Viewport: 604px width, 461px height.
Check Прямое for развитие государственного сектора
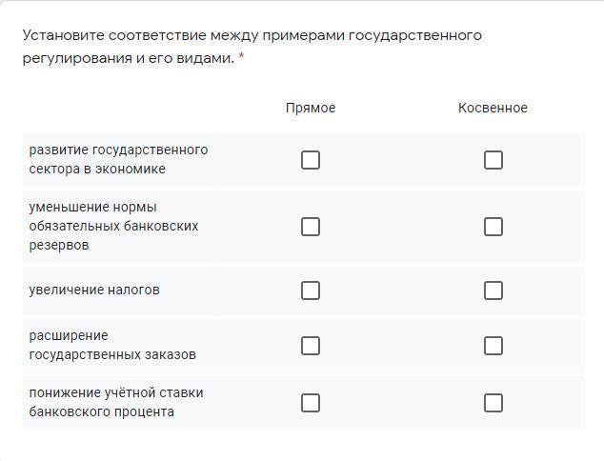(311, 160)
